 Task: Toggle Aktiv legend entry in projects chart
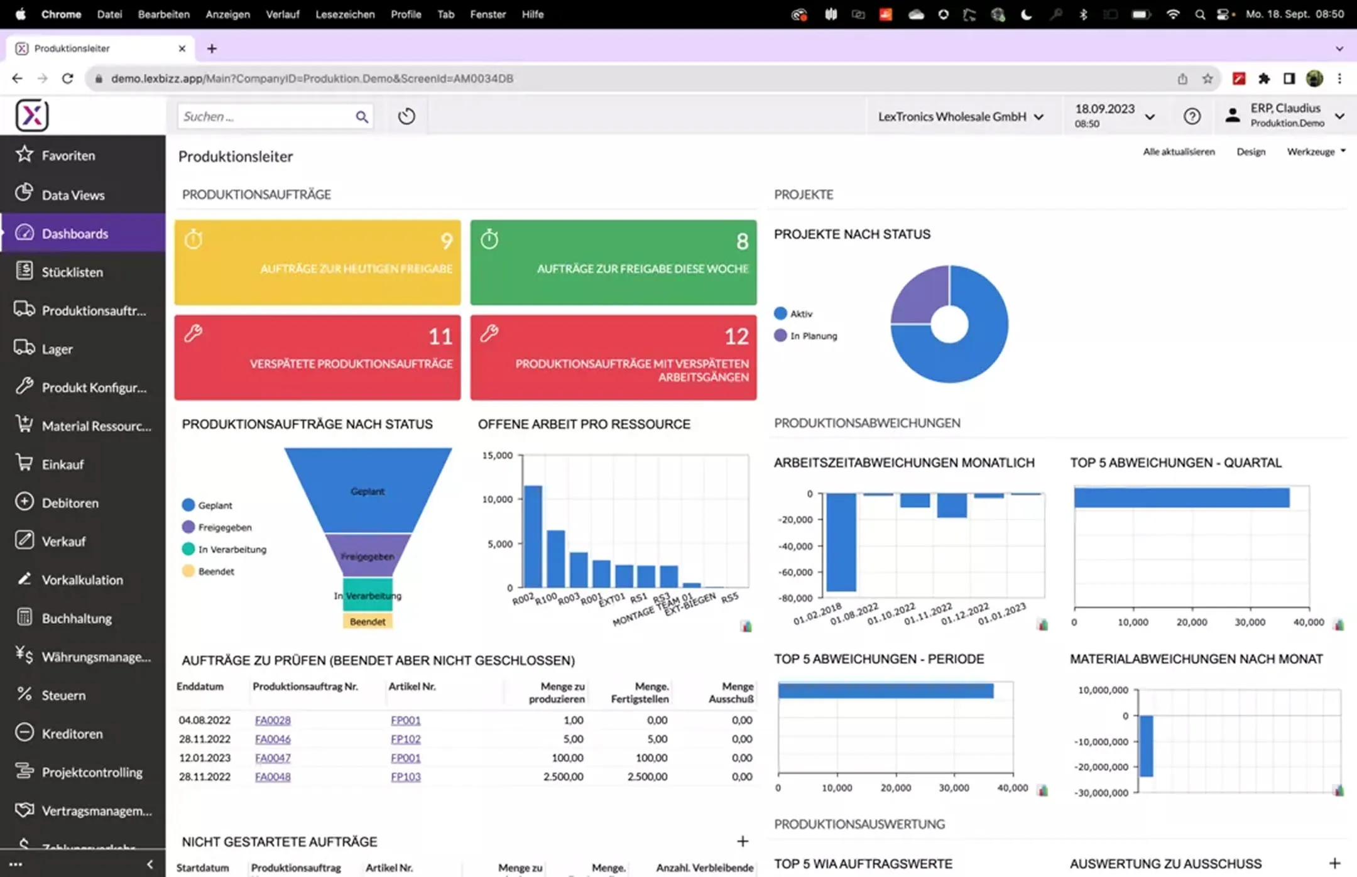[793, 313]
